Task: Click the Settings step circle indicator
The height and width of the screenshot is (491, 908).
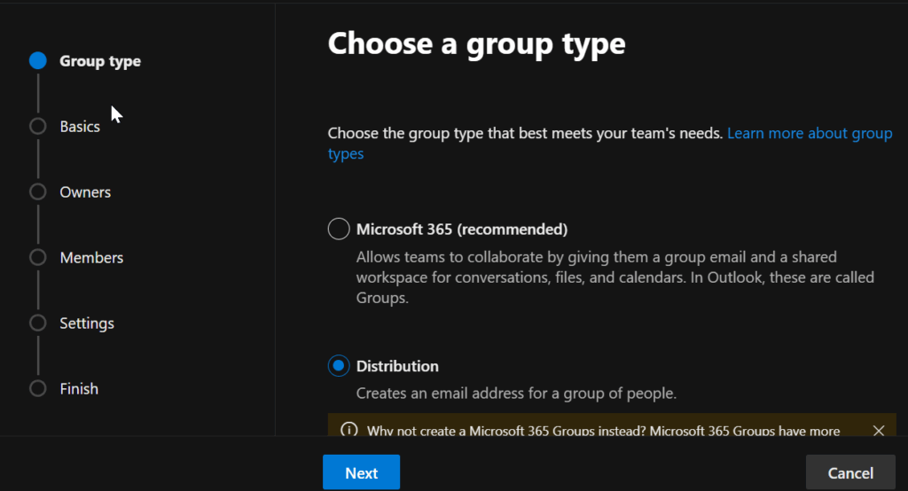Action: click(x=37, y=323)
